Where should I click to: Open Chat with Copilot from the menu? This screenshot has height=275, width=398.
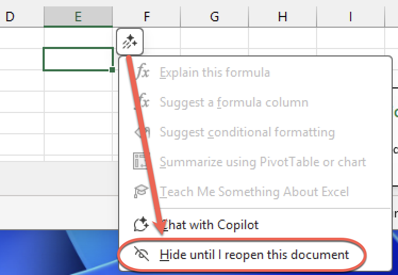click(209, 225)
